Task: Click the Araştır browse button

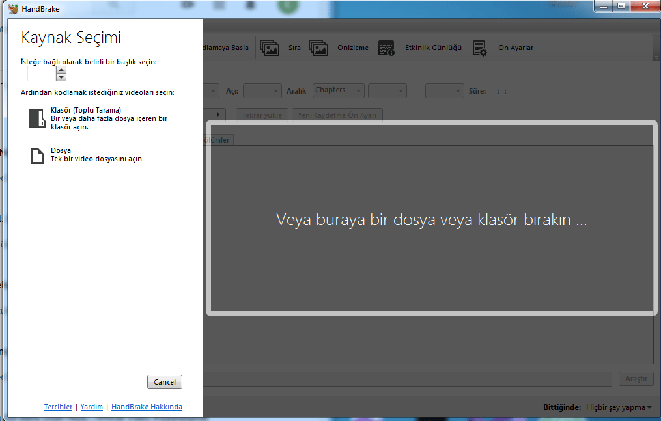Action: point(636,379)
